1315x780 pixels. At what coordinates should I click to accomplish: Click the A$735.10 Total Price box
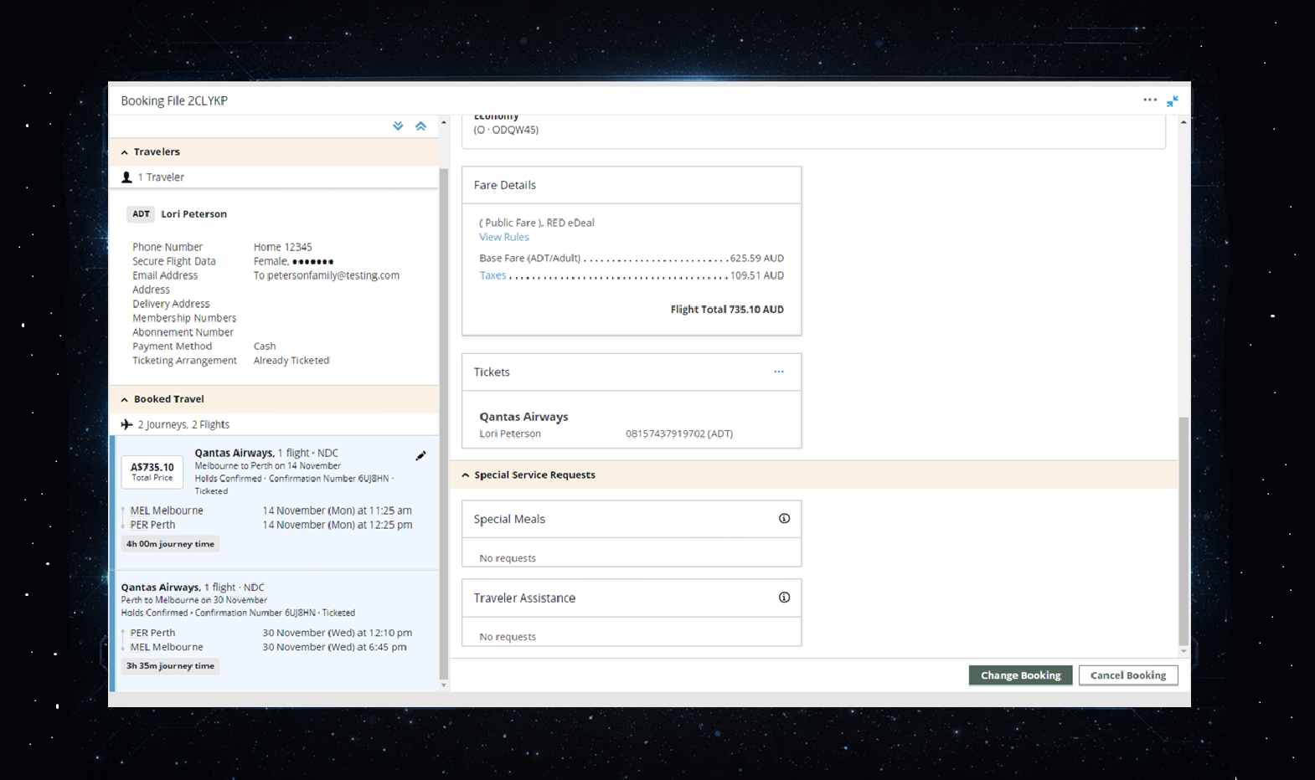(x=152, y=472)
